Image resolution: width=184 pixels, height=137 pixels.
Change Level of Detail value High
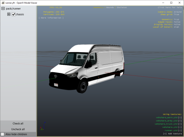[176, 27]
